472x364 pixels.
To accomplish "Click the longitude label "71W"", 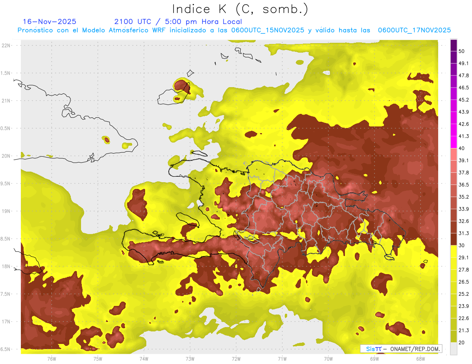I will point(282,359).
